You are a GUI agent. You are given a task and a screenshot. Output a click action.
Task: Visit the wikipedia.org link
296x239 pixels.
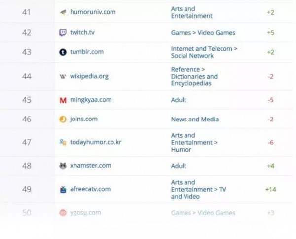tap(89, 76)
